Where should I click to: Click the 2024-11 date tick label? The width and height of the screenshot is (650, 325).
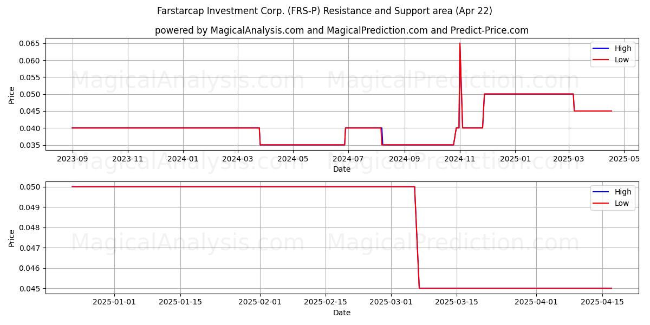460,159
